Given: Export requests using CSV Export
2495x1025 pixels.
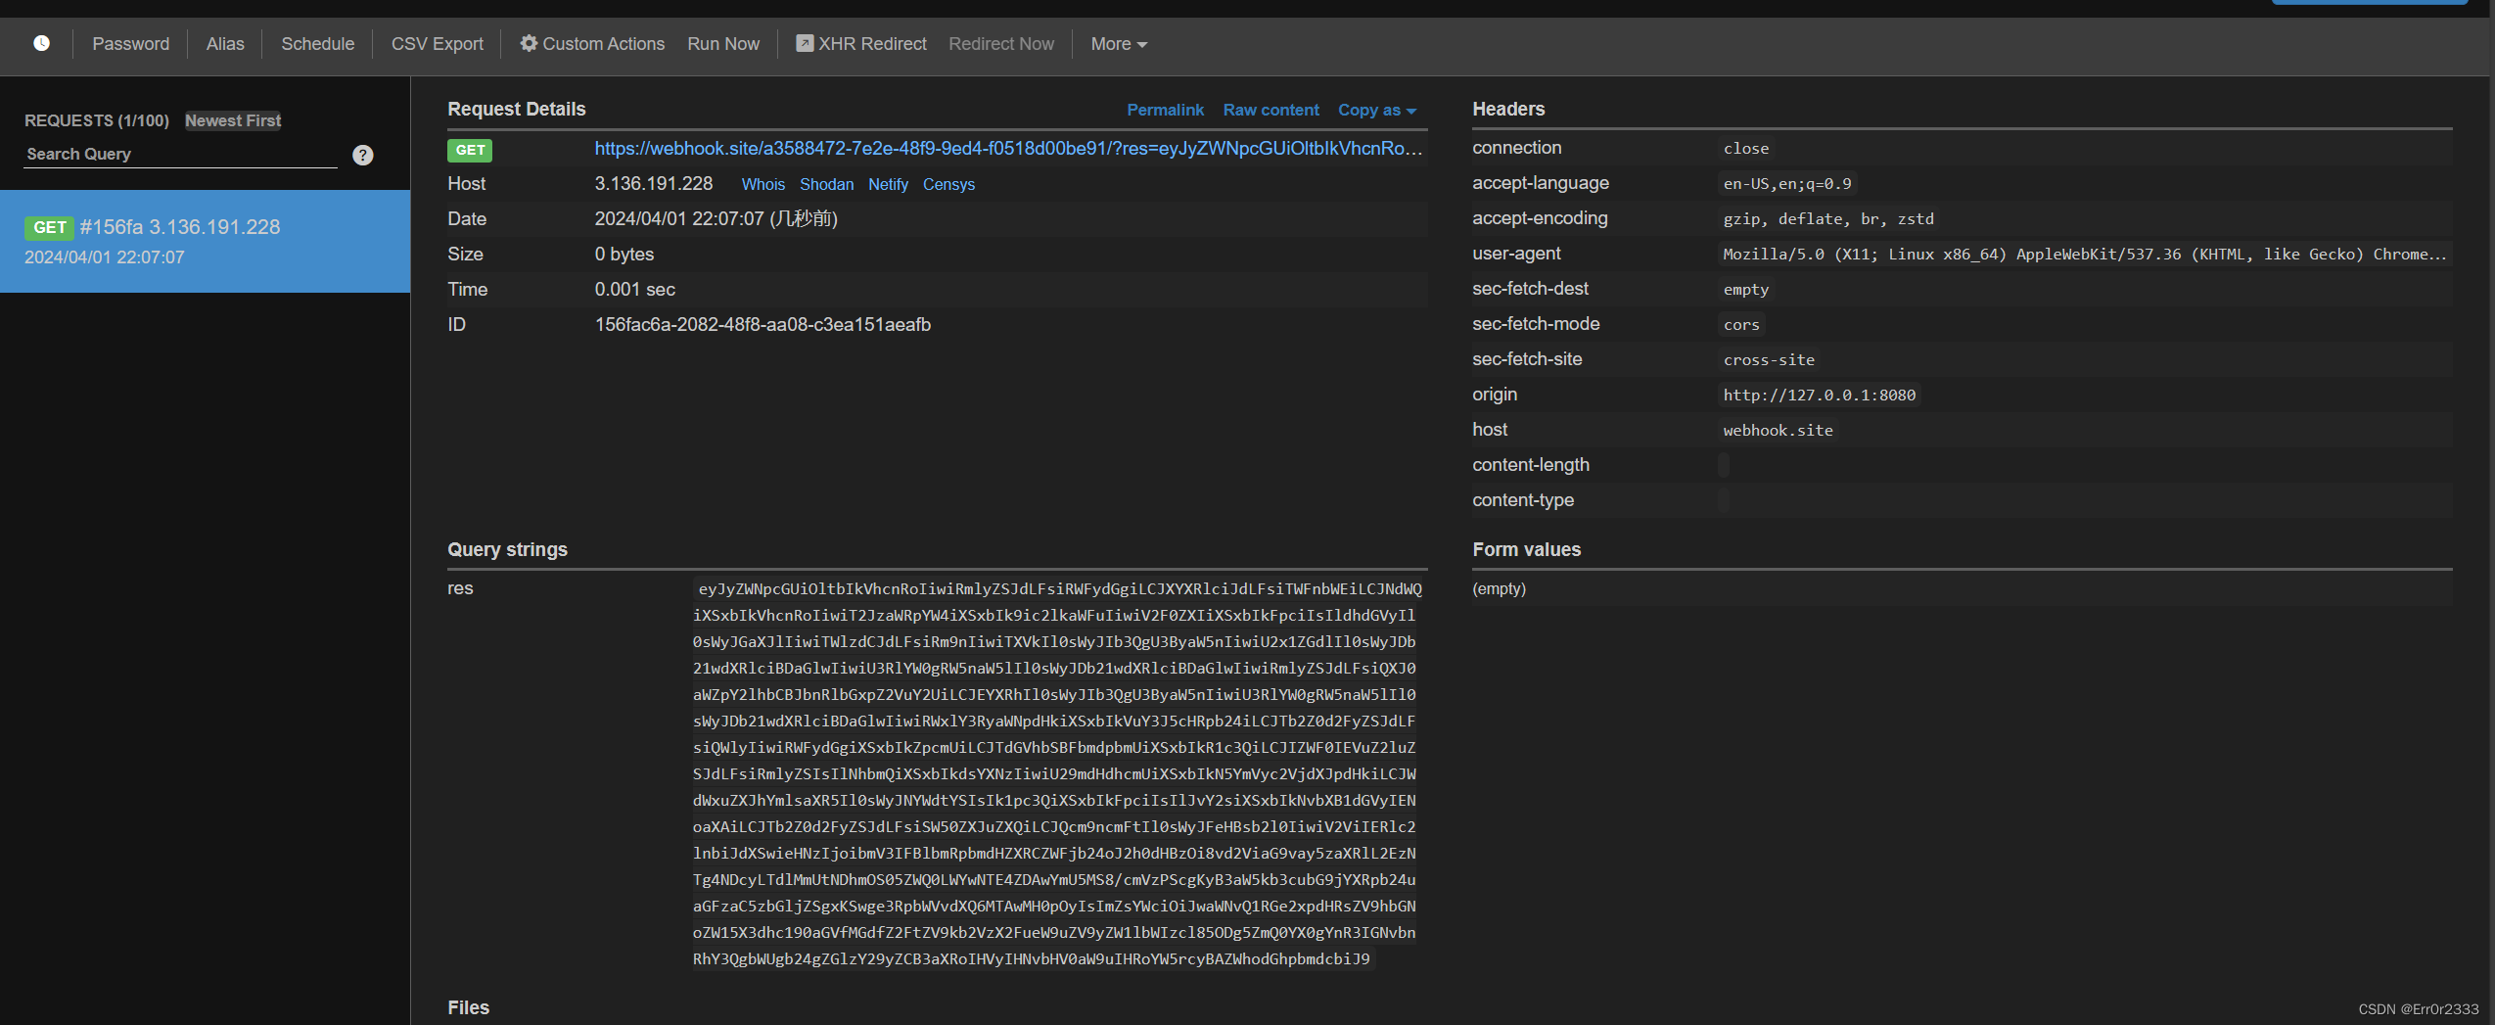Looking at the screenshot, I should pos(437,43).
